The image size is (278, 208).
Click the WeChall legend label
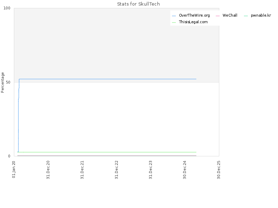coord(230,15)
